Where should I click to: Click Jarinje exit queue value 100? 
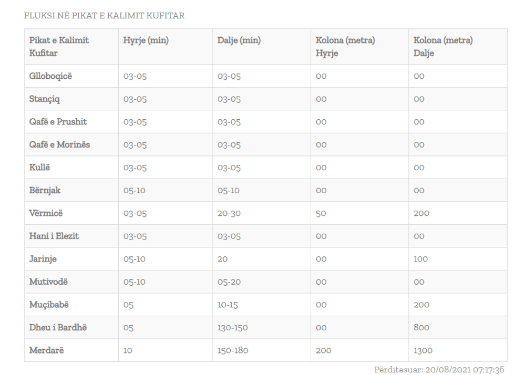coord(421,259)
